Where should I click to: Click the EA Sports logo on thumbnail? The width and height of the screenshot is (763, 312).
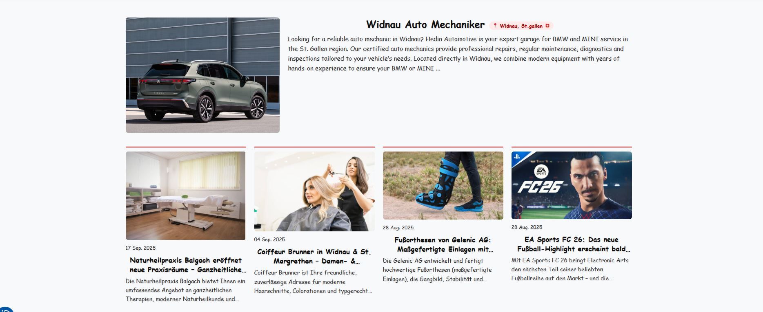point(541,171)
